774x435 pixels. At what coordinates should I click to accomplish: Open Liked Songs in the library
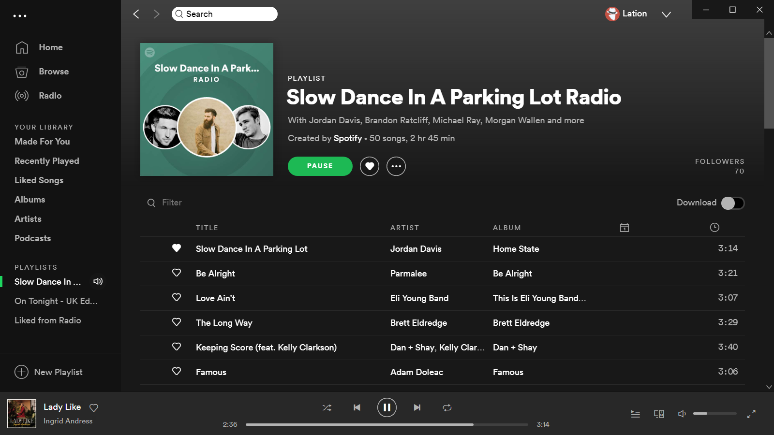point(39,180)
